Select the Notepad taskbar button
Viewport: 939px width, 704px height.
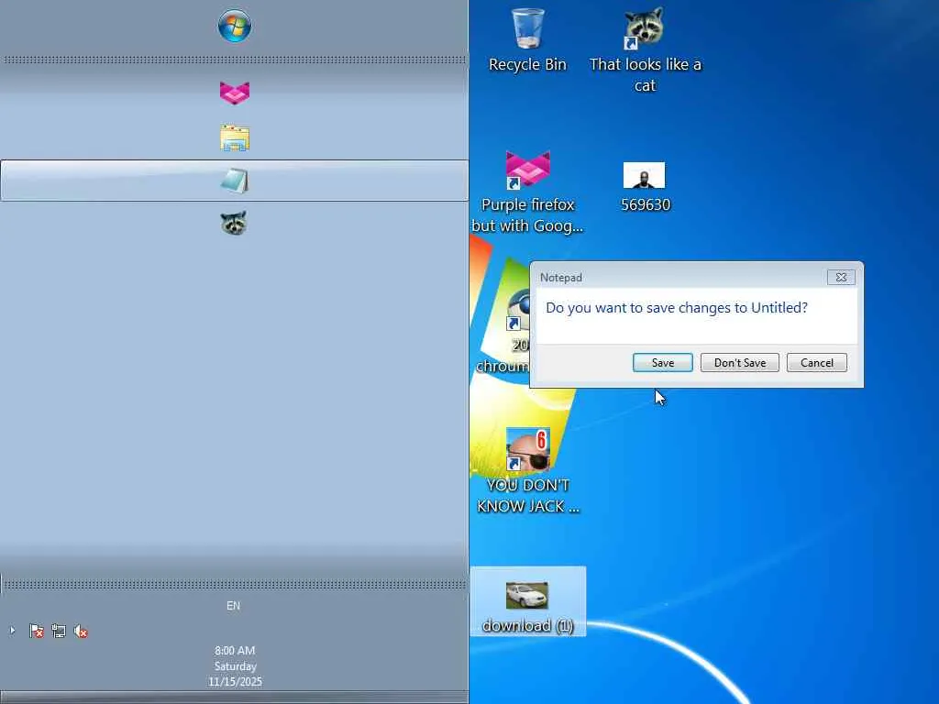click(x=234, y=181)
